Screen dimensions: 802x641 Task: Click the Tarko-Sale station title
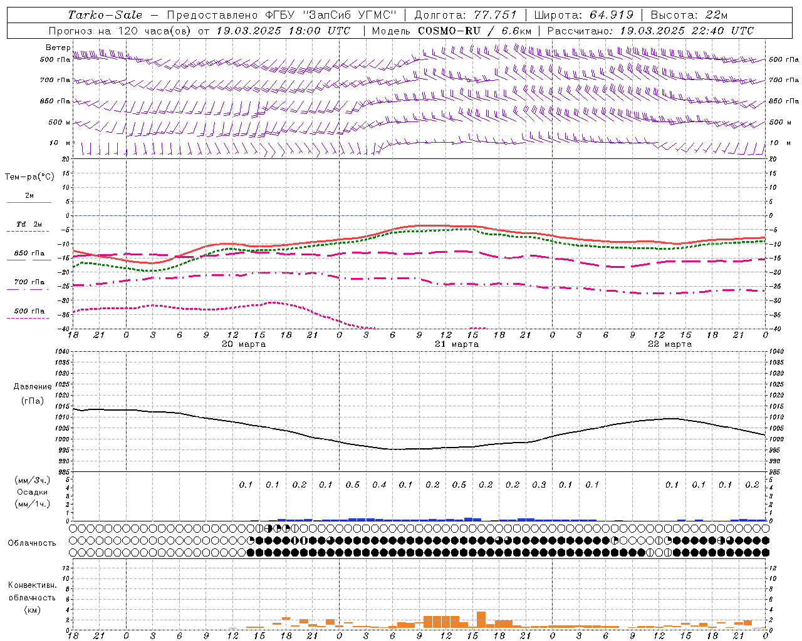tap(105, 15)
